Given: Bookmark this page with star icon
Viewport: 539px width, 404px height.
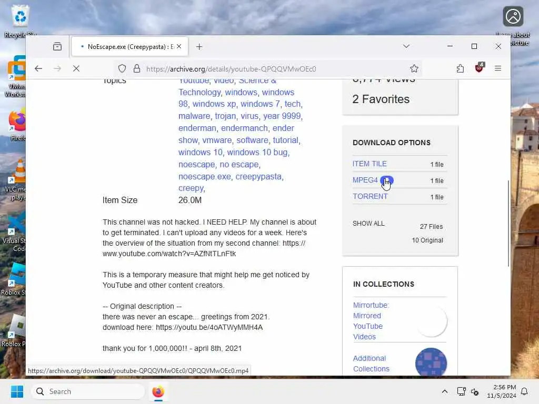Looking at the screenshot, I should click(x=414, y=68).
